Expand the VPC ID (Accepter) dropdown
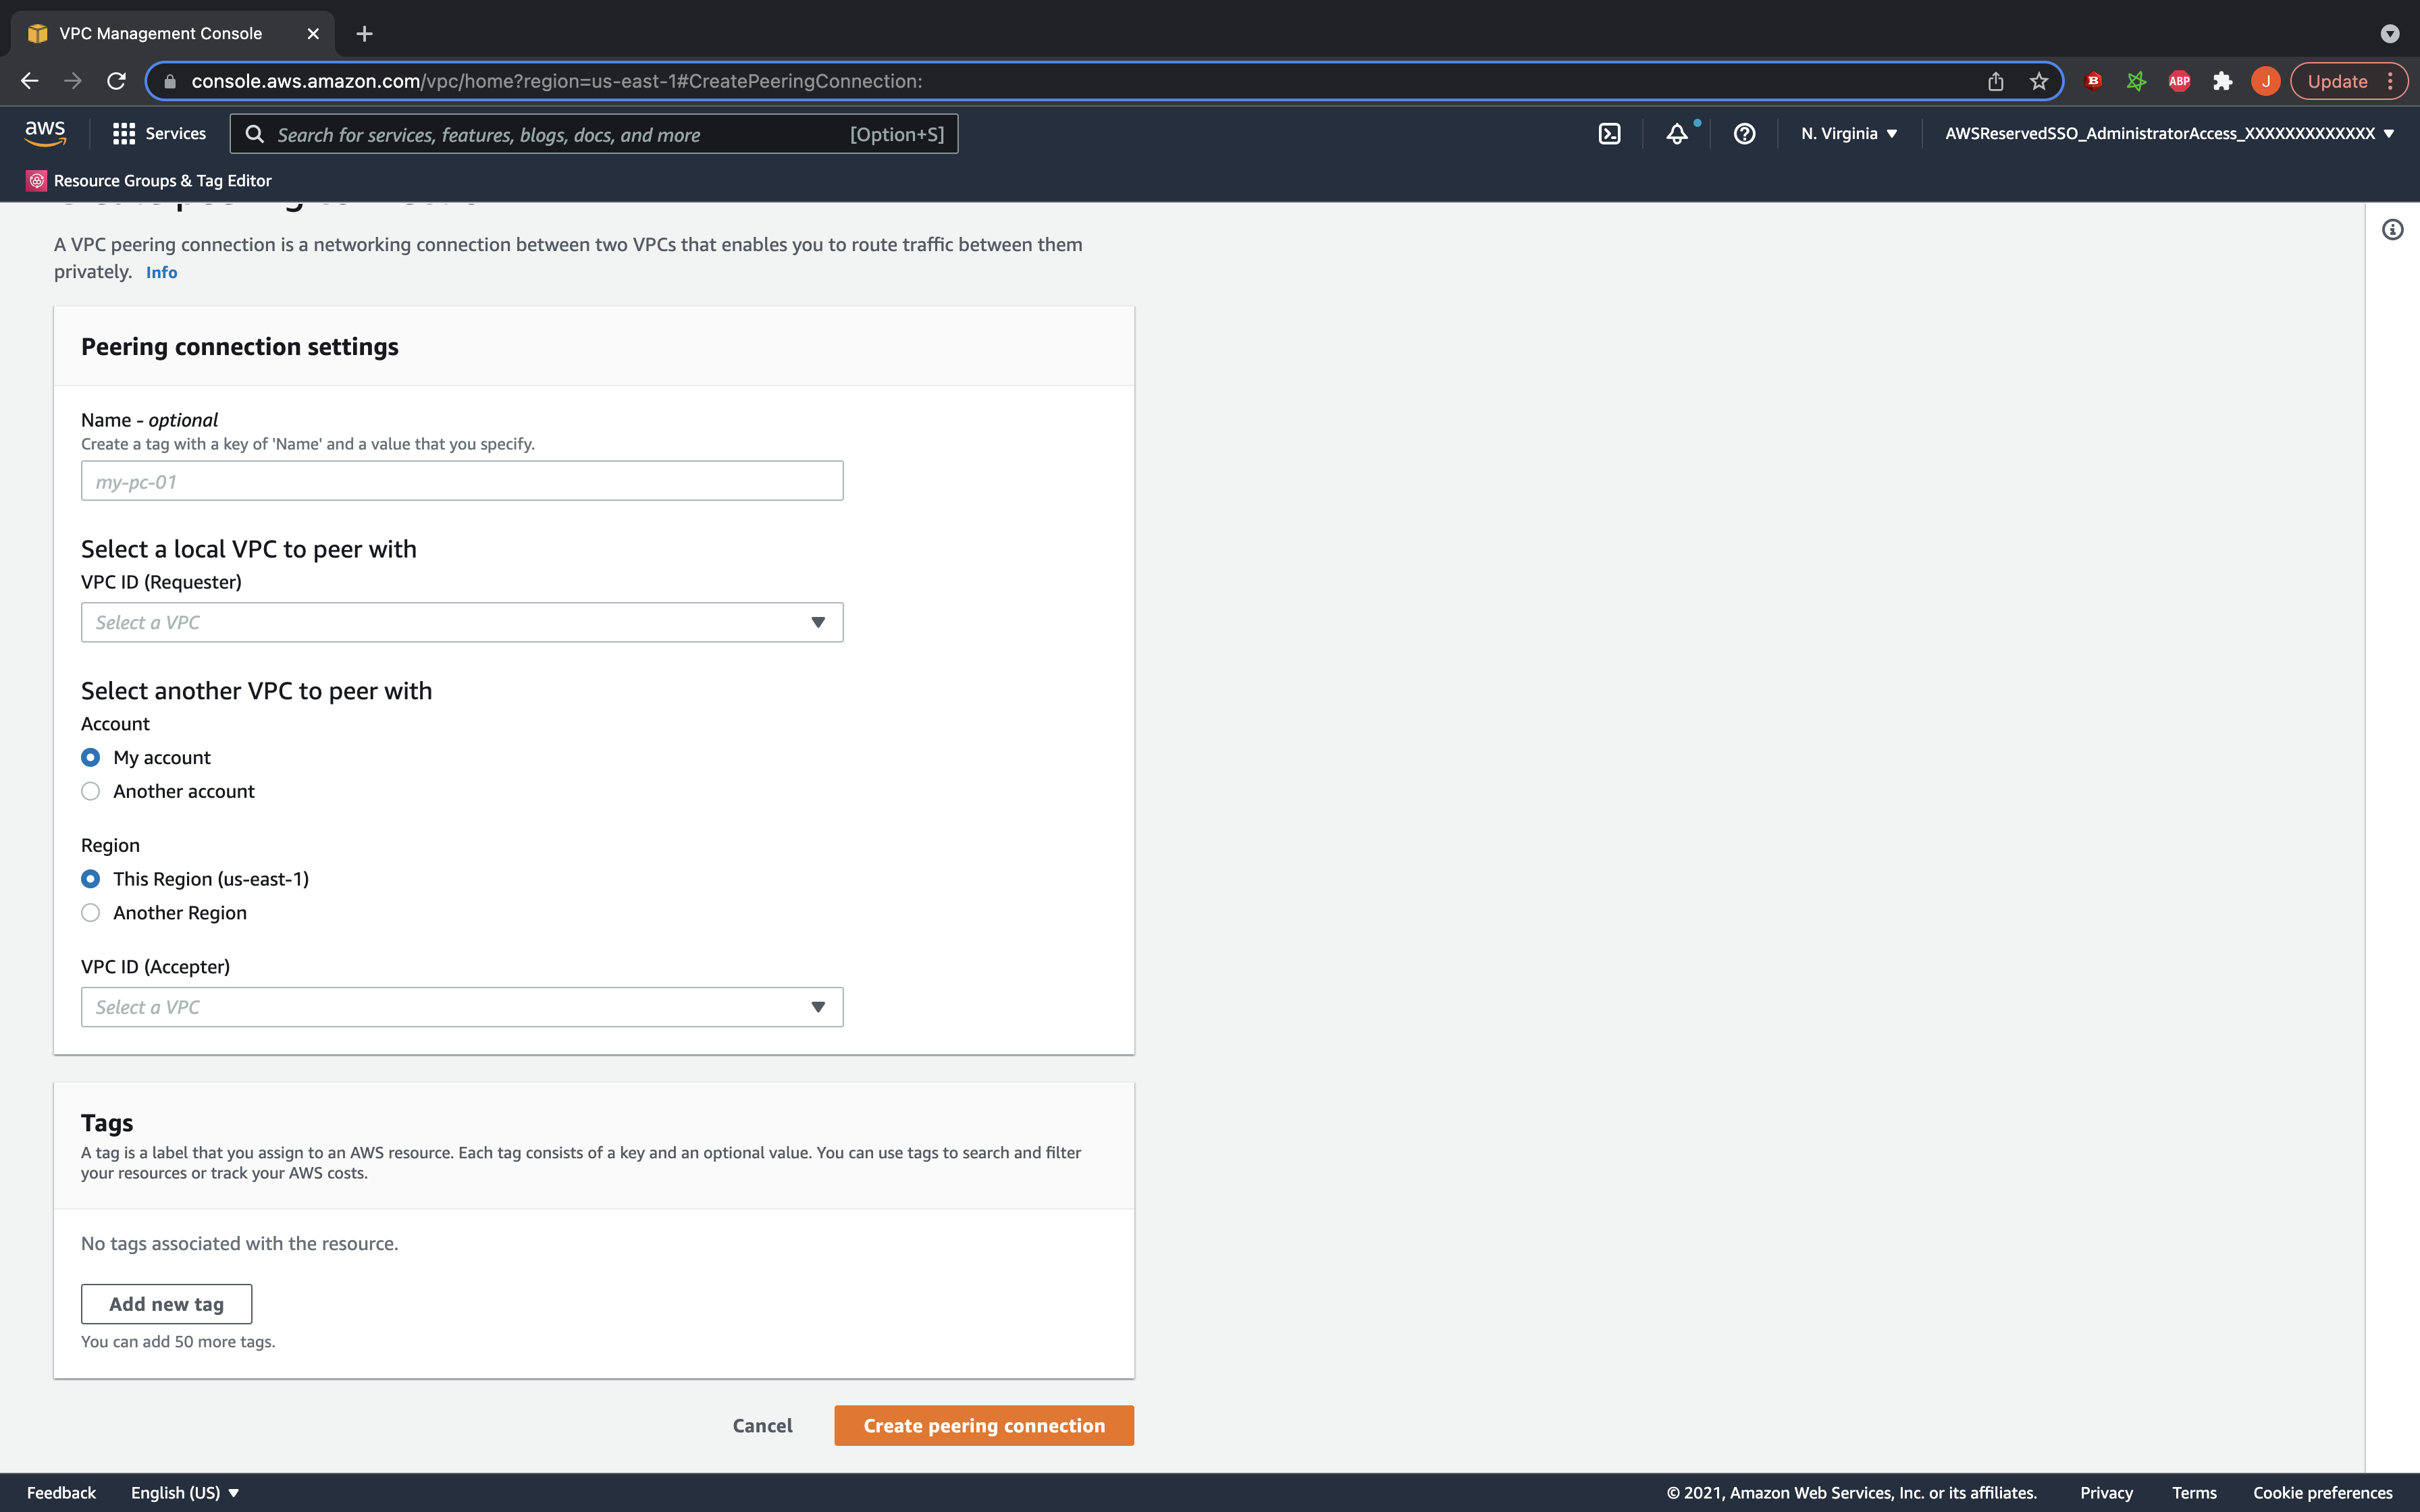This screenshot has width=2420, height=1512. (x=462, y=1007)
